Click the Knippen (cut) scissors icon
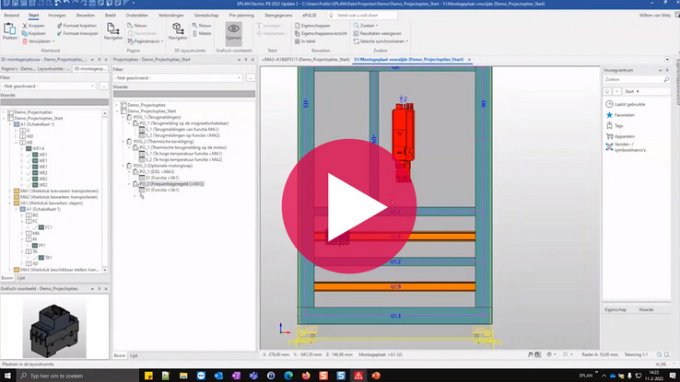Viewport: 680px width, 382px height. (25, 26)
